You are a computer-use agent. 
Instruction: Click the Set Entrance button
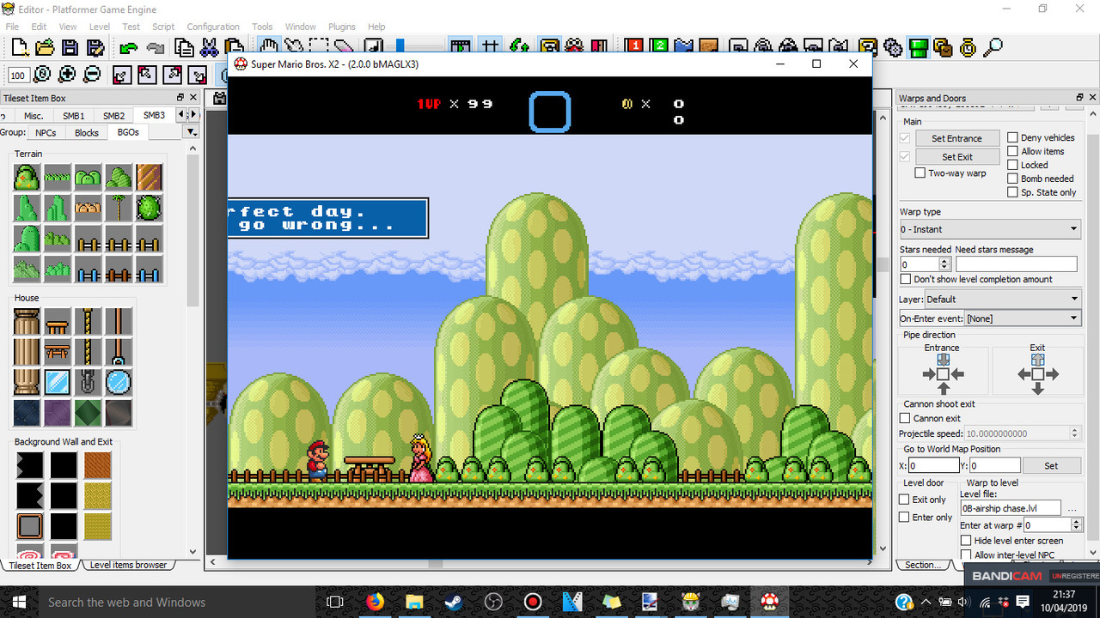click(956, 138)
